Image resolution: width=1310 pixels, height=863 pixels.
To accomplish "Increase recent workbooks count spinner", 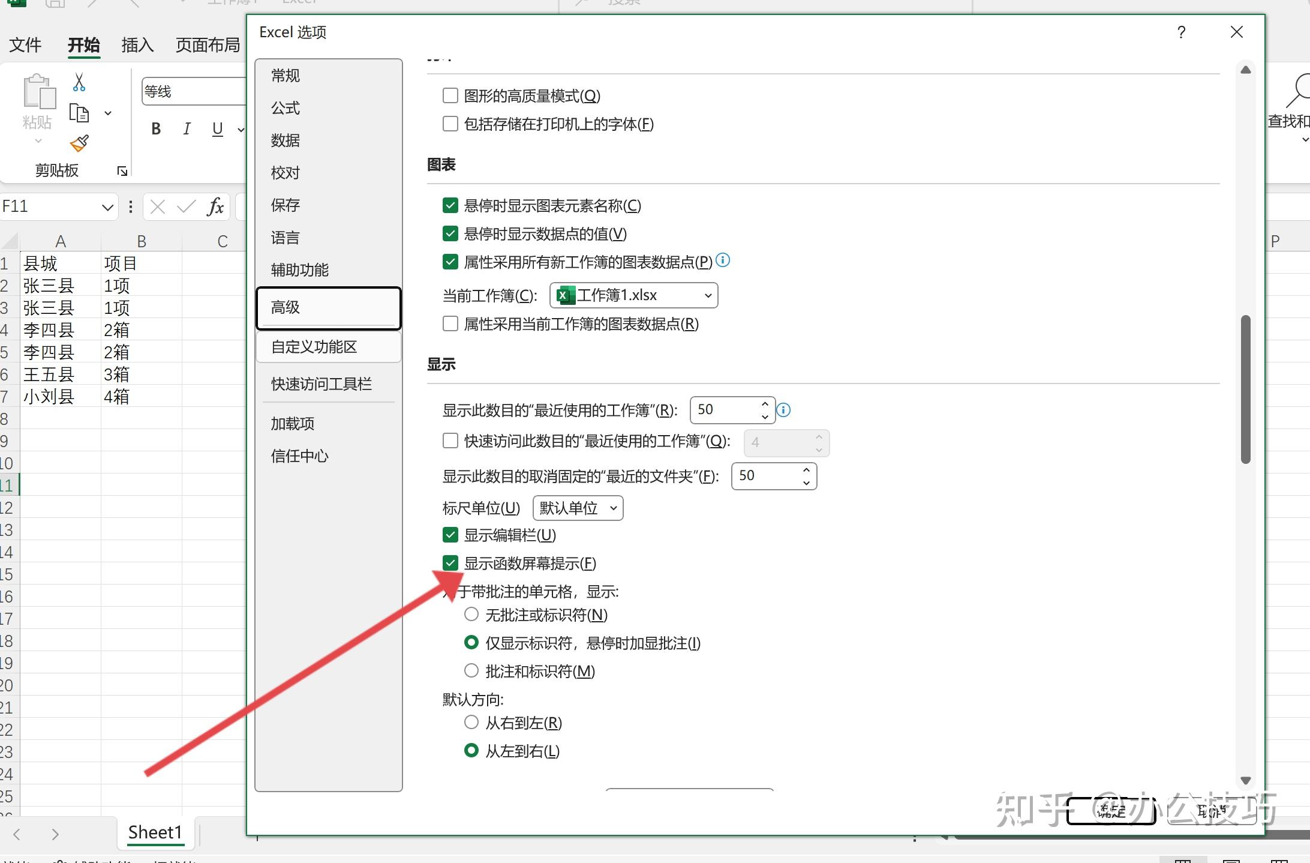I will pos(765,403).
